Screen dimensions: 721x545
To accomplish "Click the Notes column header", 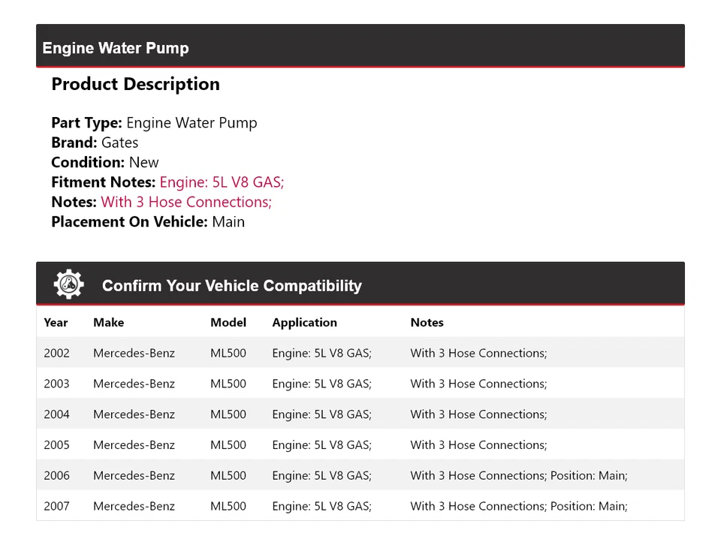I will [427, 322].
